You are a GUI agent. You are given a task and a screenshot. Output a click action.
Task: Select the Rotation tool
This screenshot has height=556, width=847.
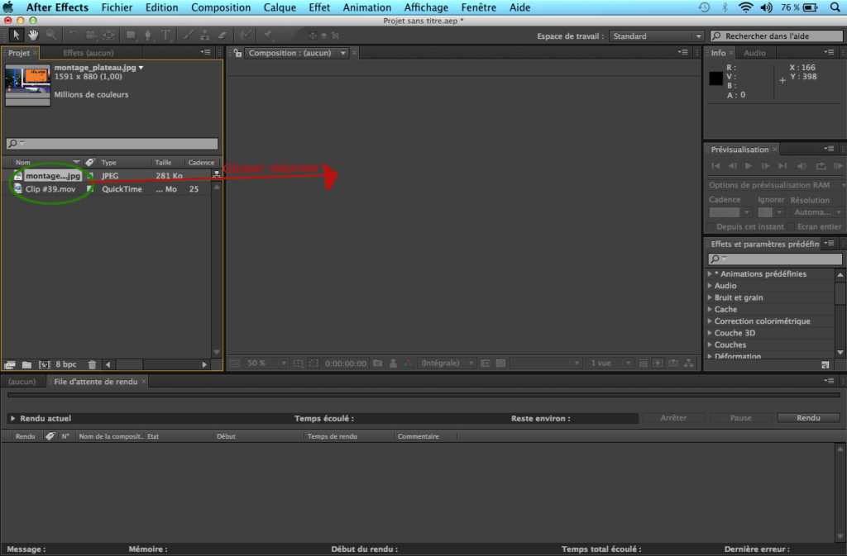click(74, 36)
